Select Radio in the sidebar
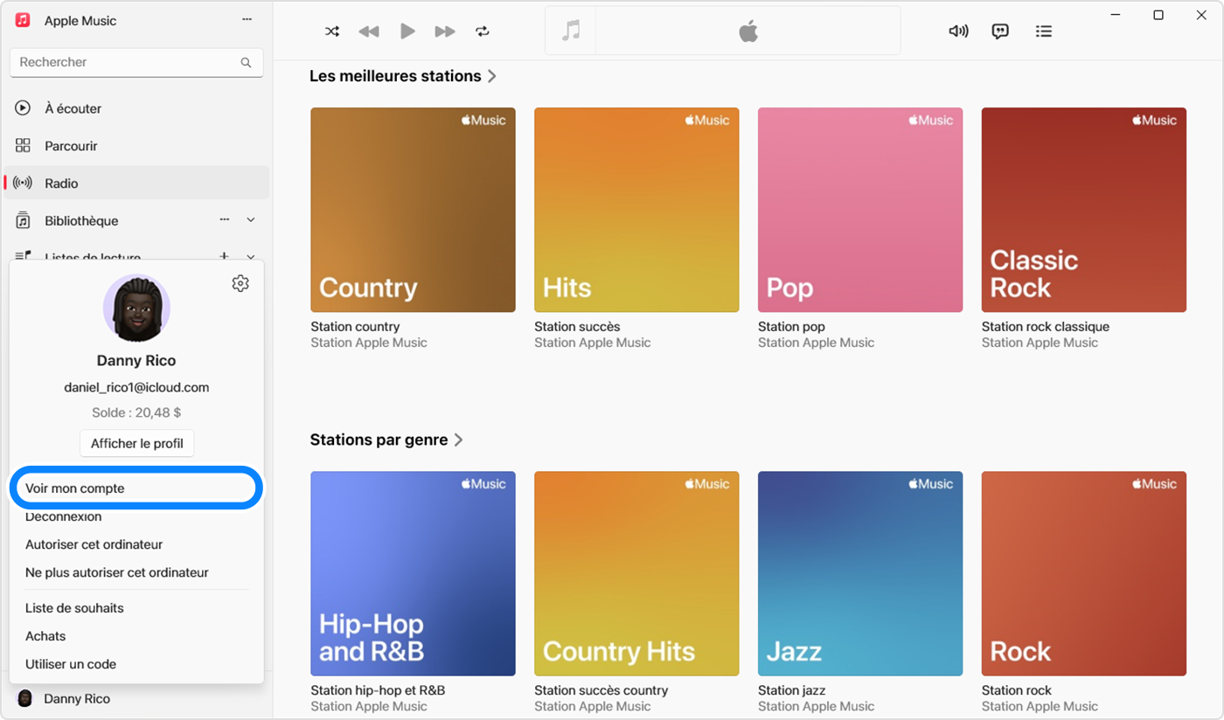This screenshot has height=720, width=1224. click(136, 183)
